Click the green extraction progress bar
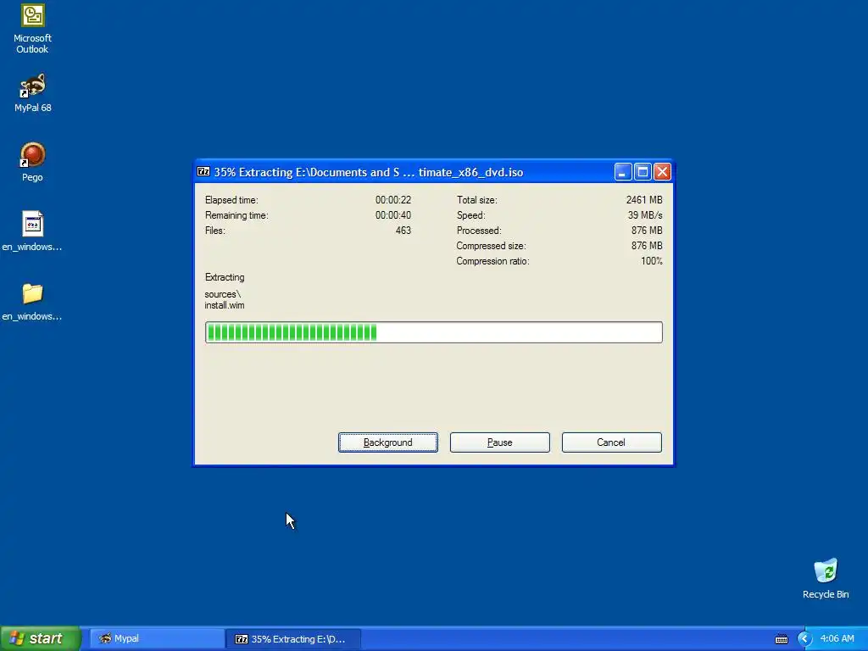The image size is (868, 651). coord(433,332)
